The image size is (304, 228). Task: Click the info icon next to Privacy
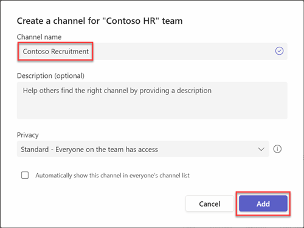pyautogui.click(x=277, y=149)
